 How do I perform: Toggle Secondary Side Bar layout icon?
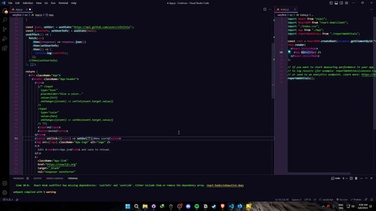pyautogui.click(x=341, y=3)
